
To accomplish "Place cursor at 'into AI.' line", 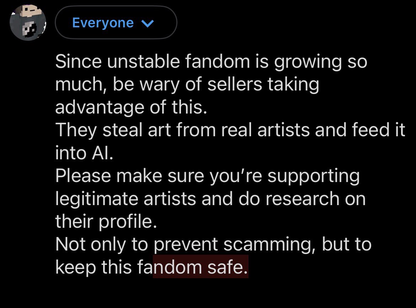I will coord(84,153).
